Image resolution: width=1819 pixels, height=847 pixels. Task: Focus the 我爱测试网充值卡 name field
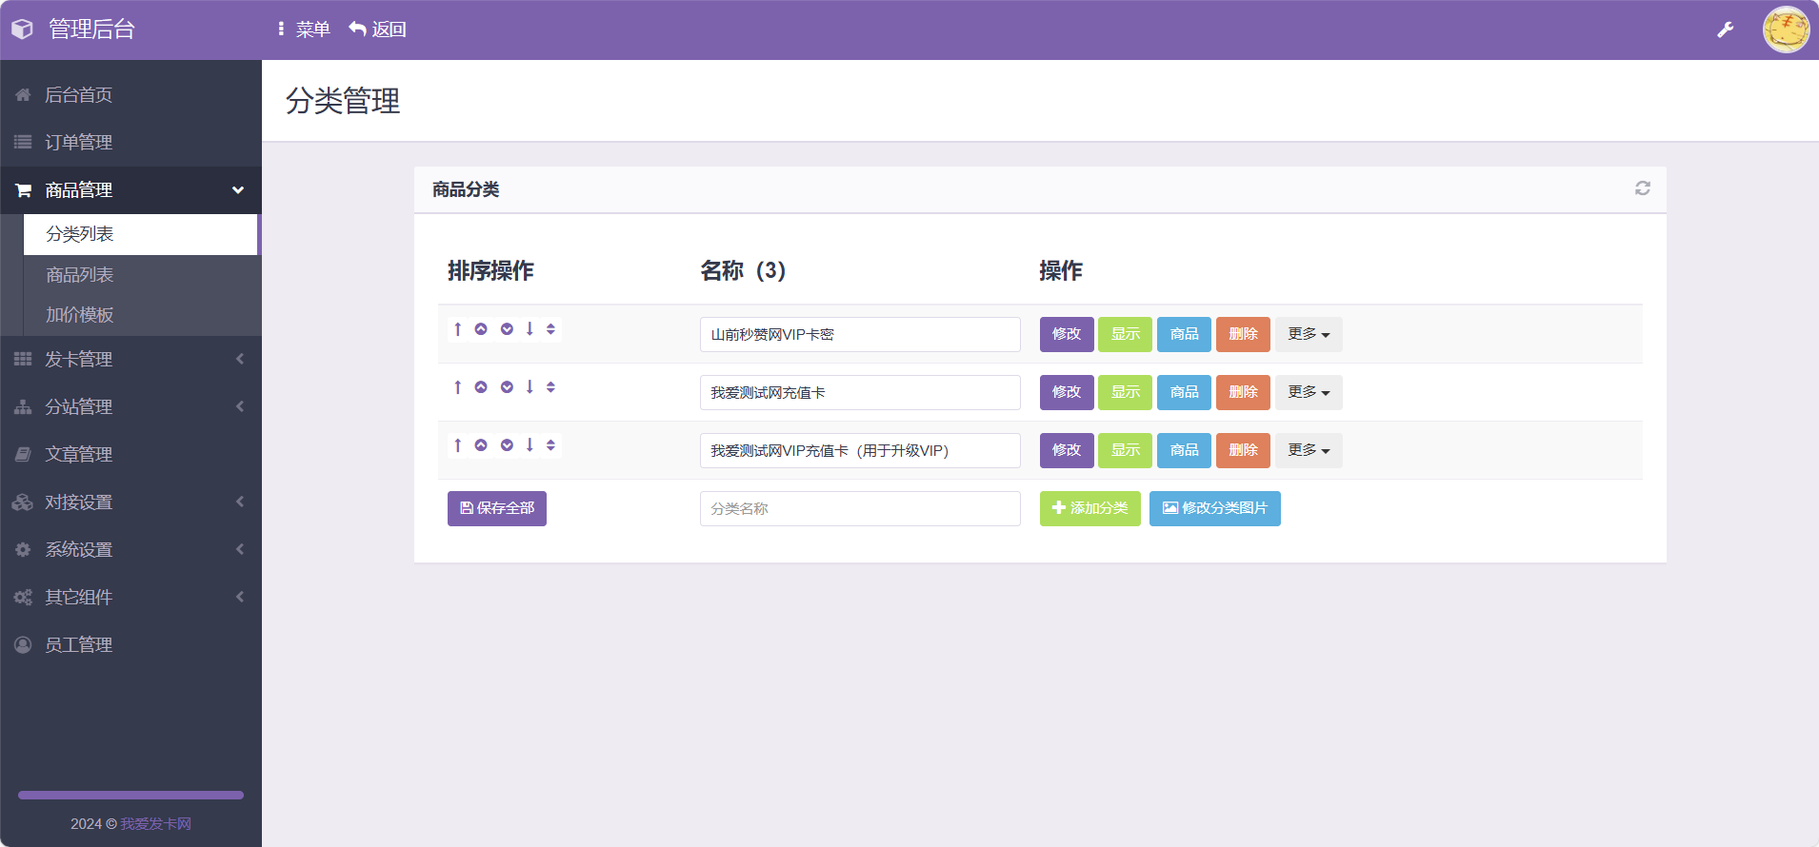point(860,392)
